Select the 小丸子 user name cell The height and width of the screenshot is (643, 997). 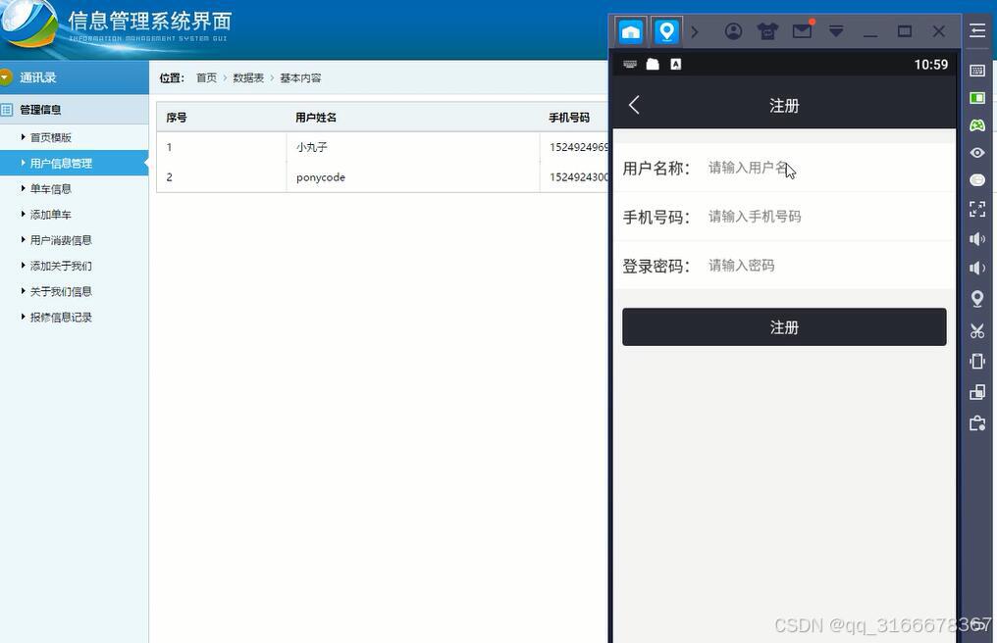(x=312, y=147)
